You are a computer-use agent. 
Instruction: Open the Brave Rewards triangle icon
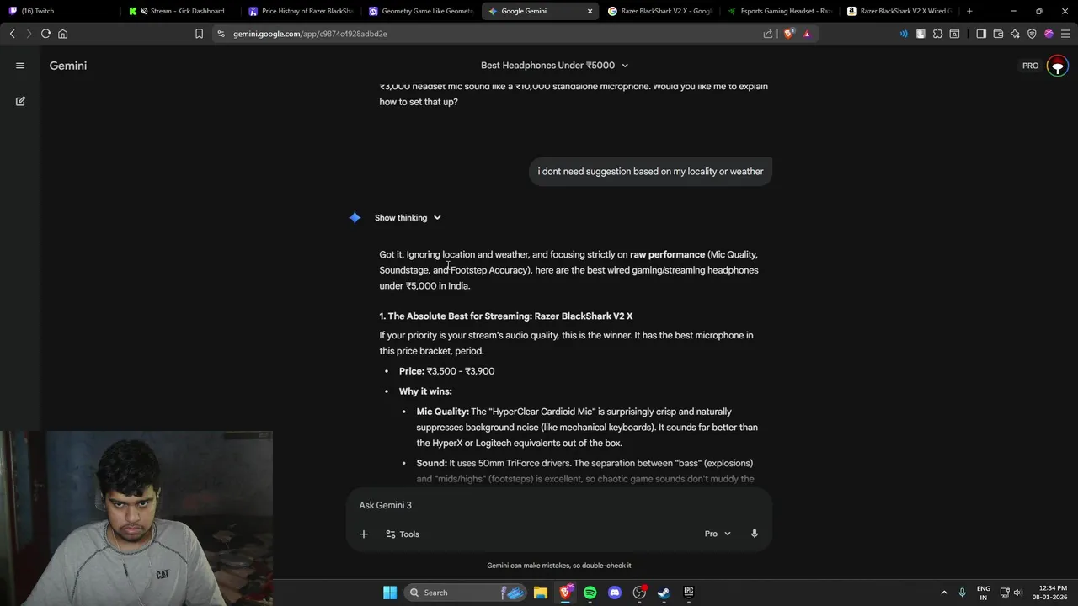(x=807, y=34)
